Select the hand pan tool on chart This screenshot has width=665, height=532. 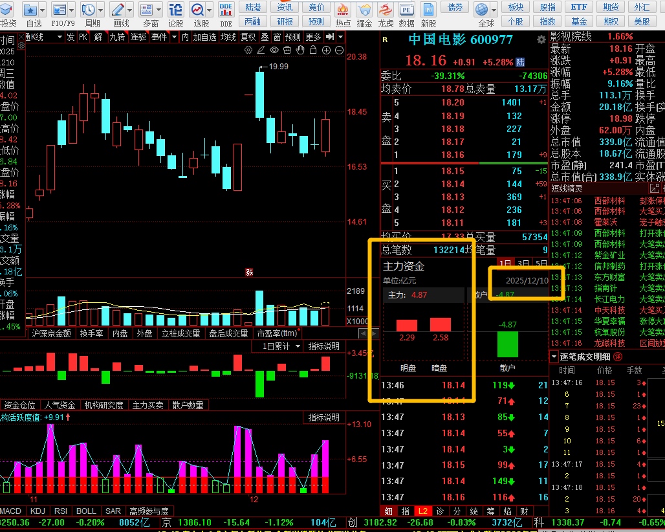[x=300, y=50]
